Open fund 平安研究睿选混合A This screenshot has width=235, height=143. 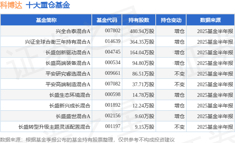(68, 74)
